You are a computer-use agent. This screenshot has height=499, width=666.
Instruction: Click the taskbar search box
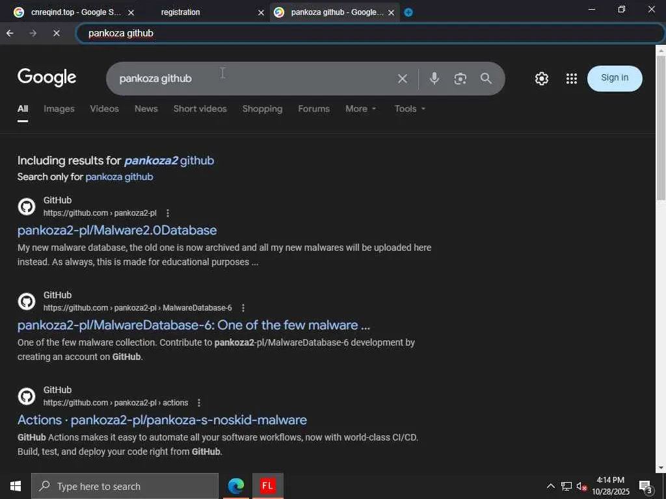pyautogui.click(x=125, y=486)
